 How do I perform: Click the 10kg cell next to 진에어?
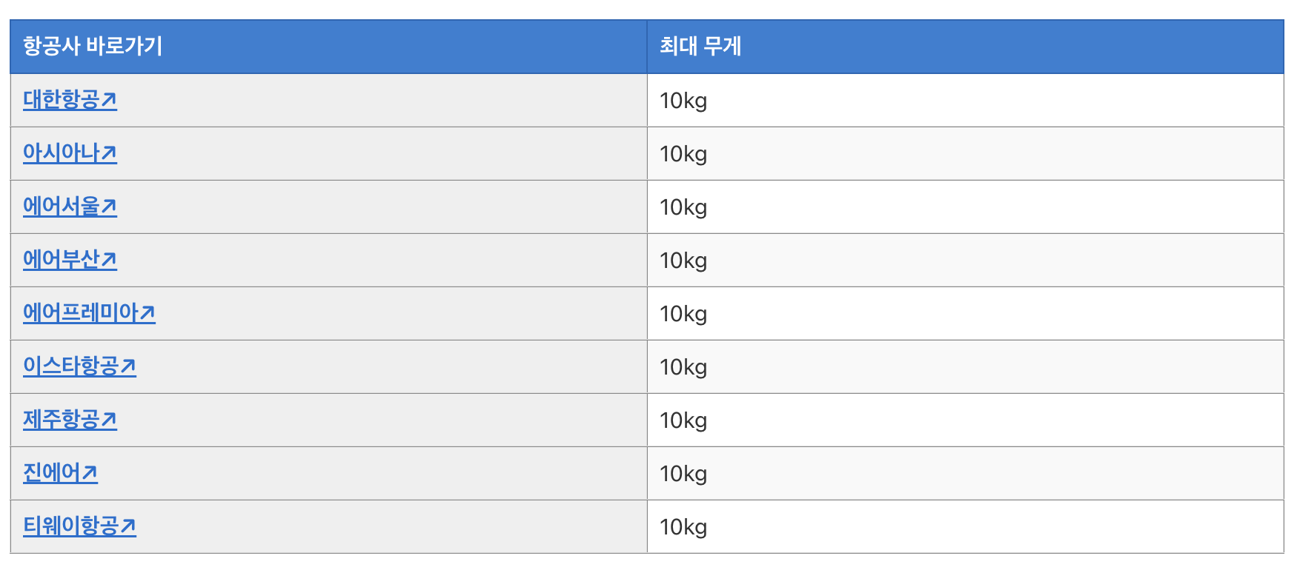tap(682, 472)
